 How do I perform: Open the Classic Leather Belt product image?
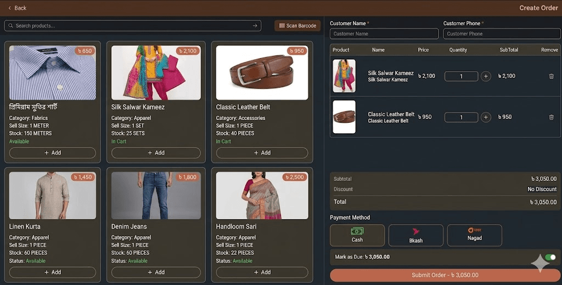pyautogui.click(x=262, y=73)
